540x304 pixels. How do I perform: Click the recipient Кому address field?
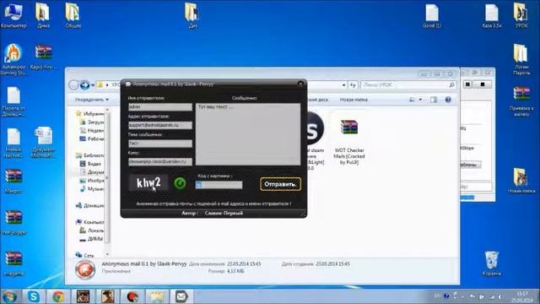point(160,161)
